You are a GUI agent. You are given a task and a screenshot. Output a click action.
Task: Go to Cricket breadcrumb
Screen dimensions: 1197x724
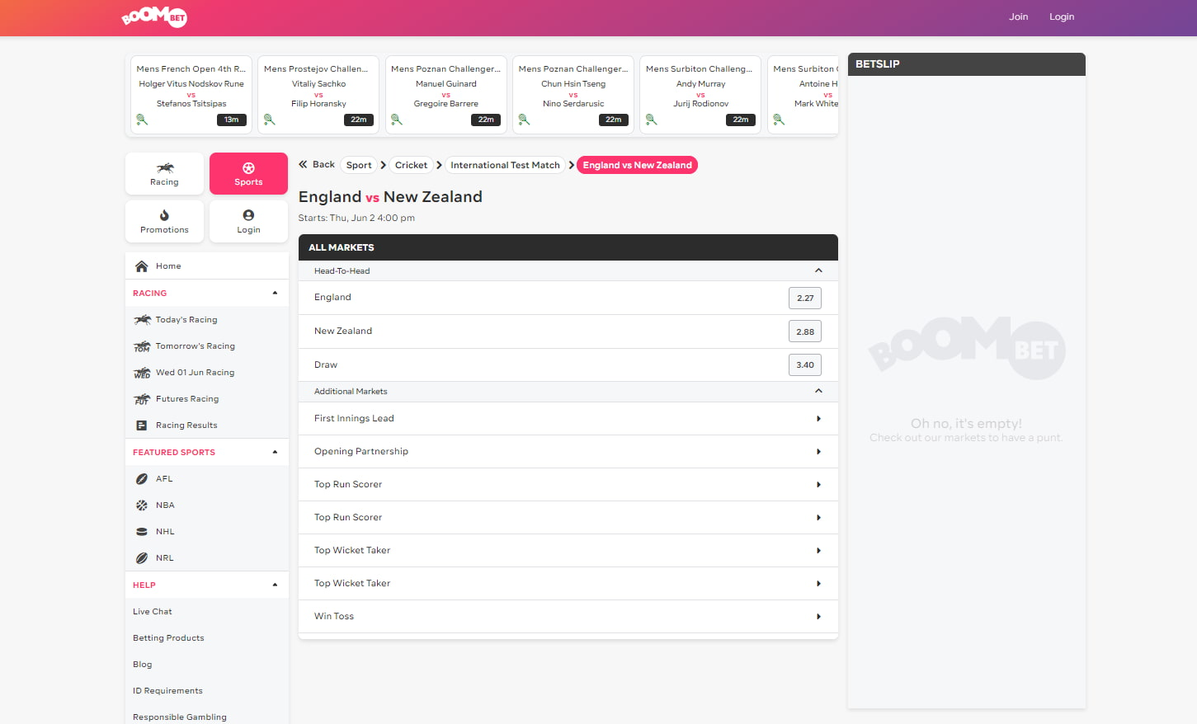tap(411, 165)
